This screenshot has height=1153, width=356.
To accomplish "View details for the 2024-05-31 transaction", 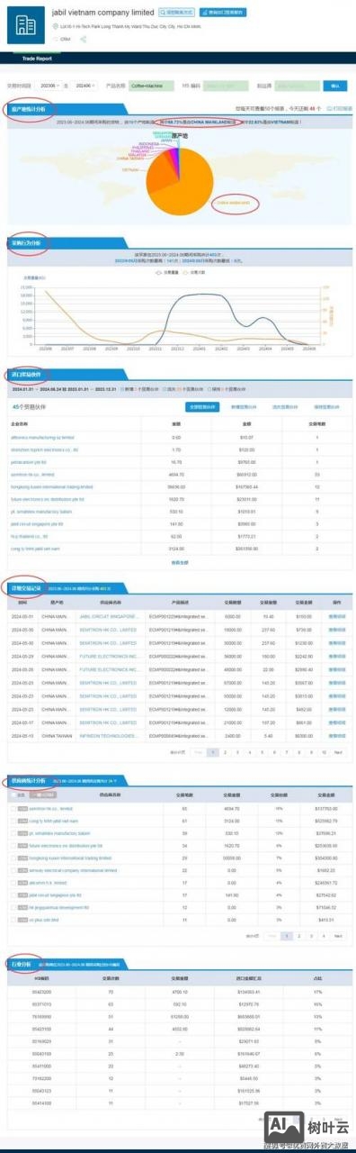I will point(337,616).
